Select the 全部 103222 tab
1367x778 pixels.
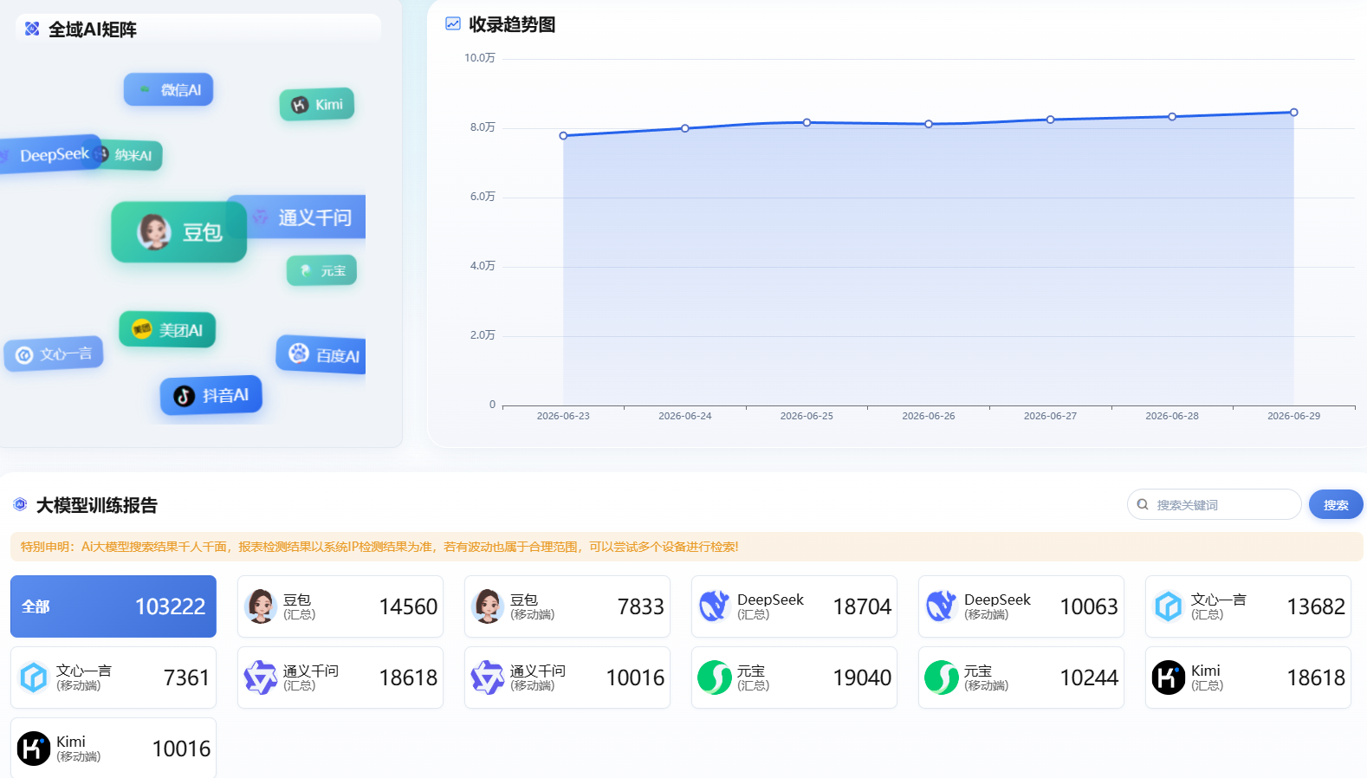(x=113, y=606)
